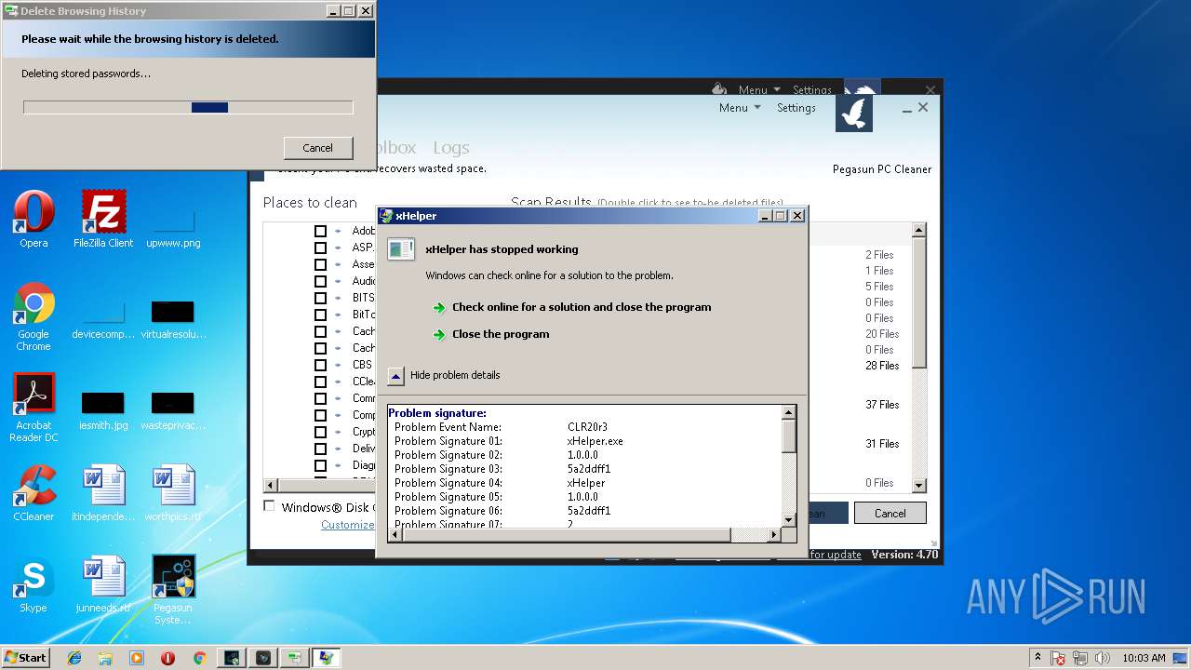This screenshot has width=1191, height=670.
Task: Open Internet Explorer from the taskbar
Action: (x=74, y=658)
